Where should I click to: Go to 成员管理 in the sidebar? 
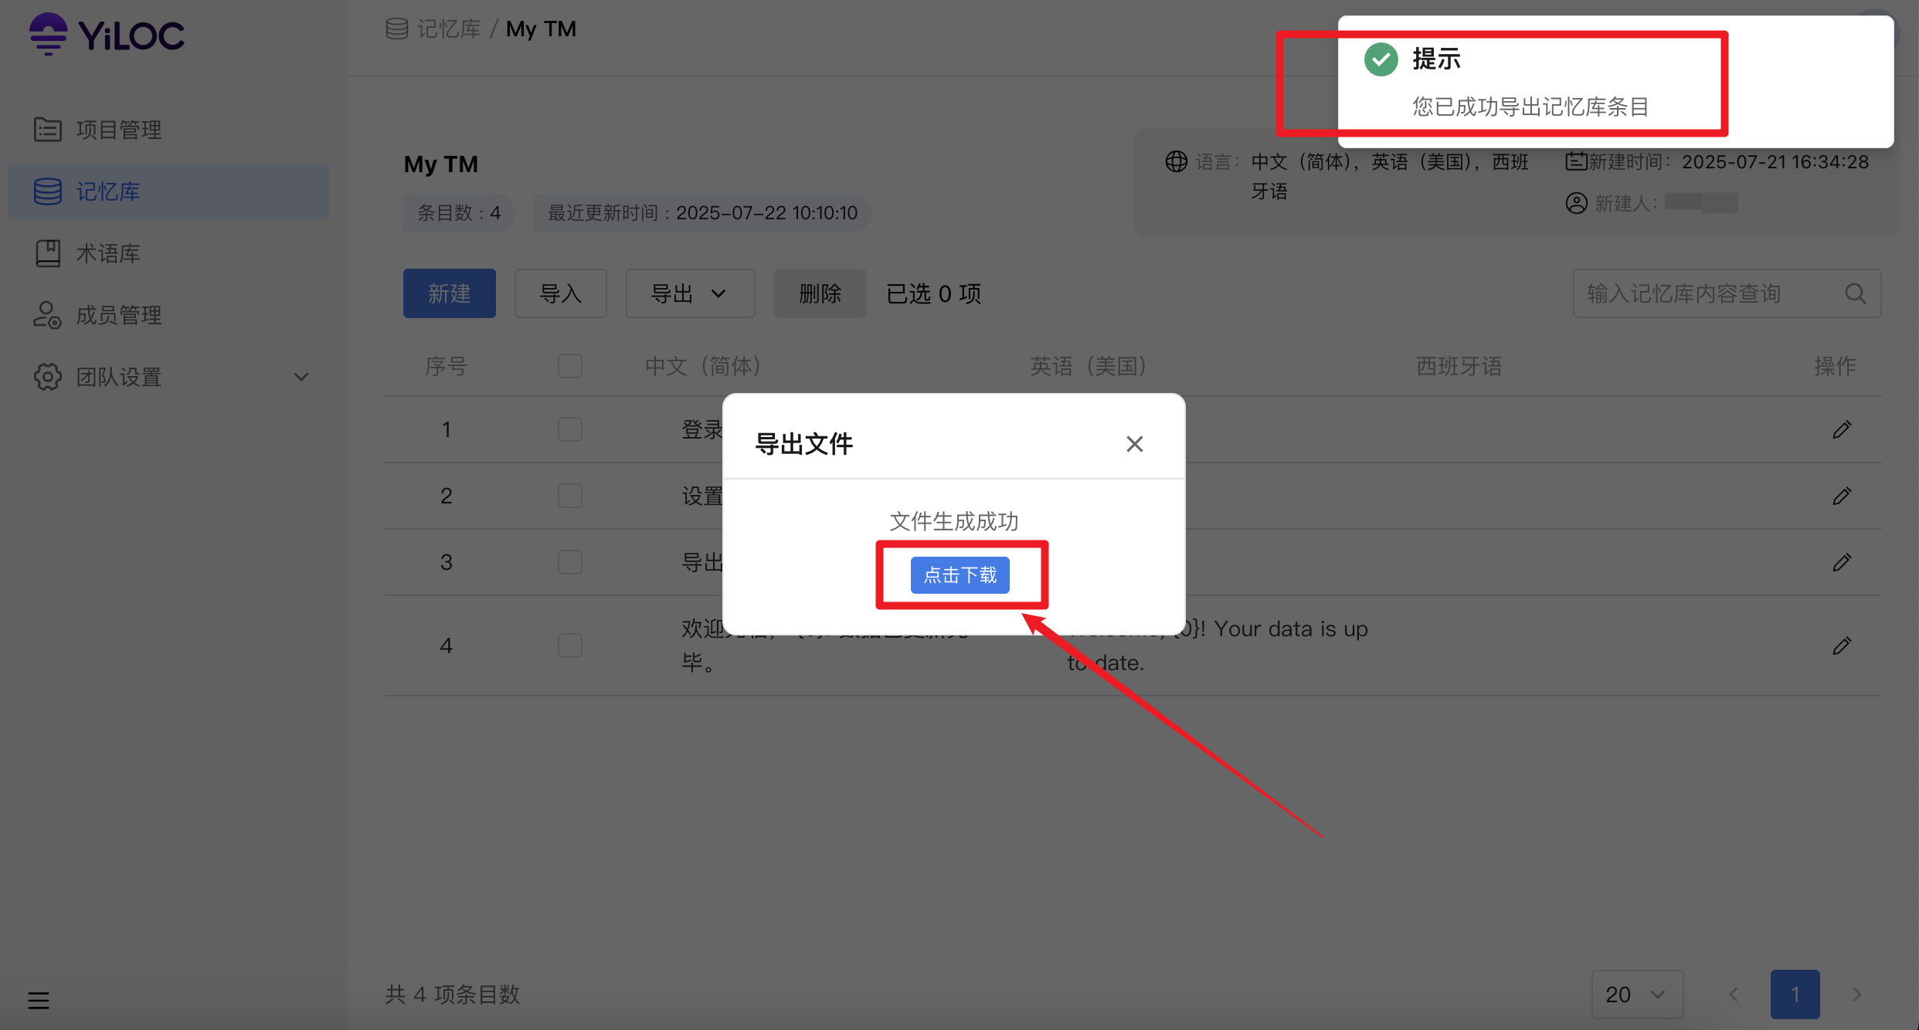click(x=168, y=315)
